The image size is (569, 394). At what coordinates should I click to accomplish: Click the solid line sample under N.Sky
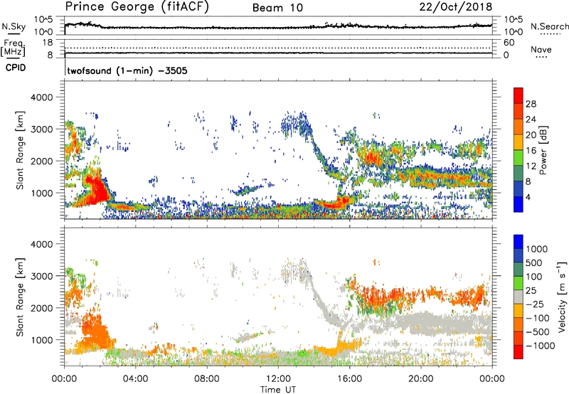(14, 33)
